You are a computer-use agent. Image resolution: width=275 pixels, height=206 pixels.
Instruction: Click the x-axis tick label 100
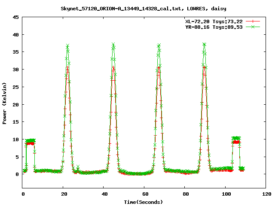tap(226, 194)
